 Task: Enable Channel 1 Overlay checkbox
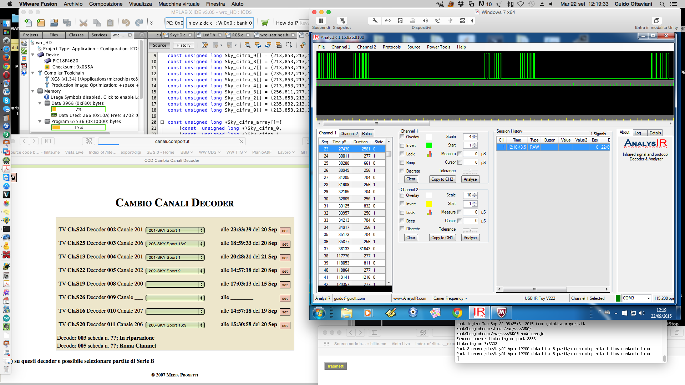click(402, 137)
